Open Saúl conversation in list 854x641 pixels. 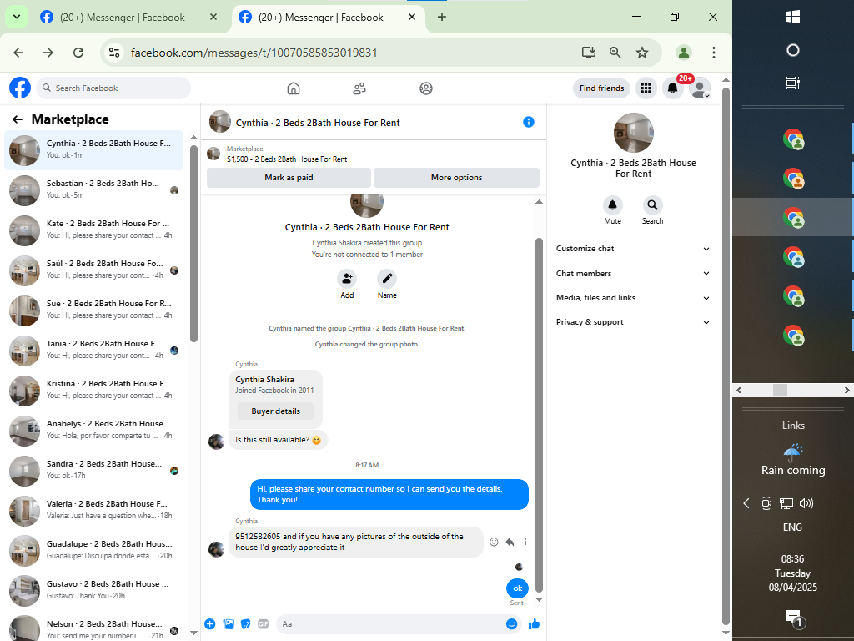click(93, 270)
